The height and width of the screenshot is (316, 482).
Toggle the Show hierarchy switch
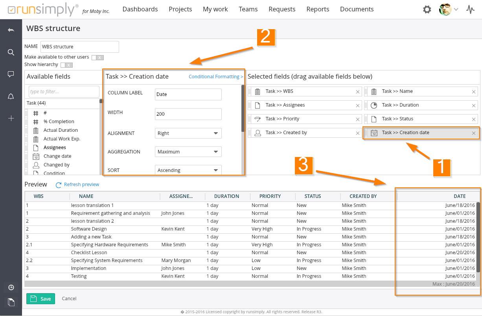click(x=66, y=65)
